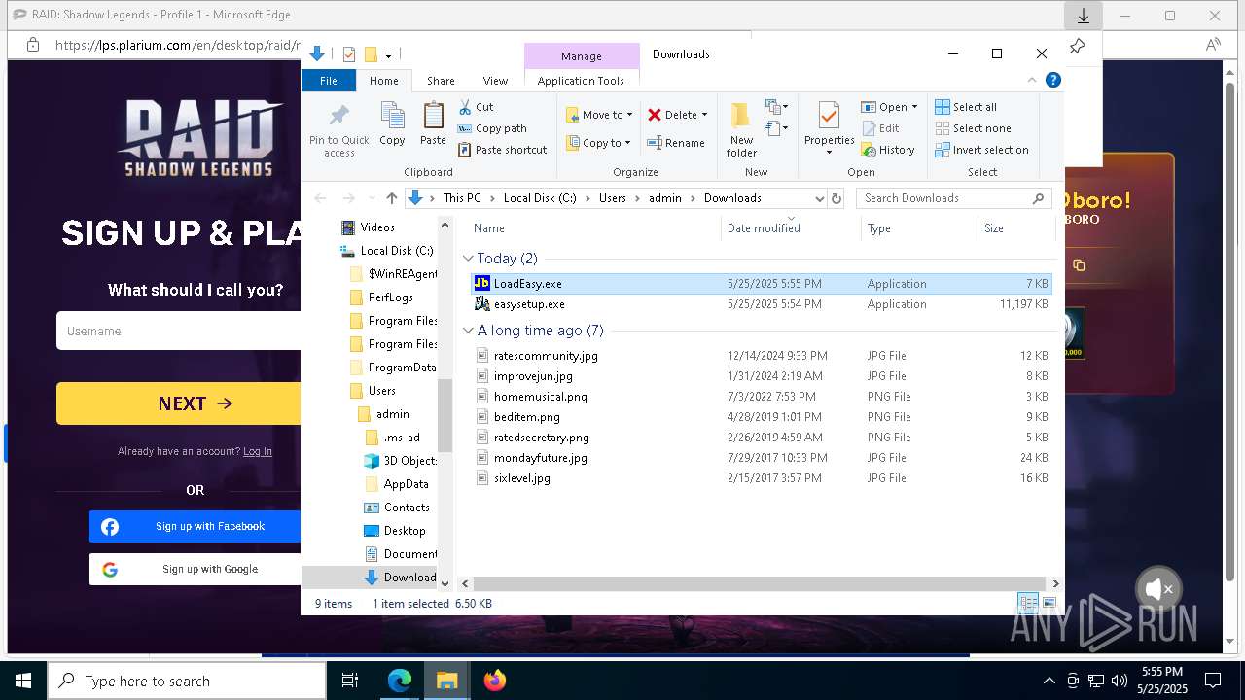Open the Application Tools tab

tap(581, 81)
